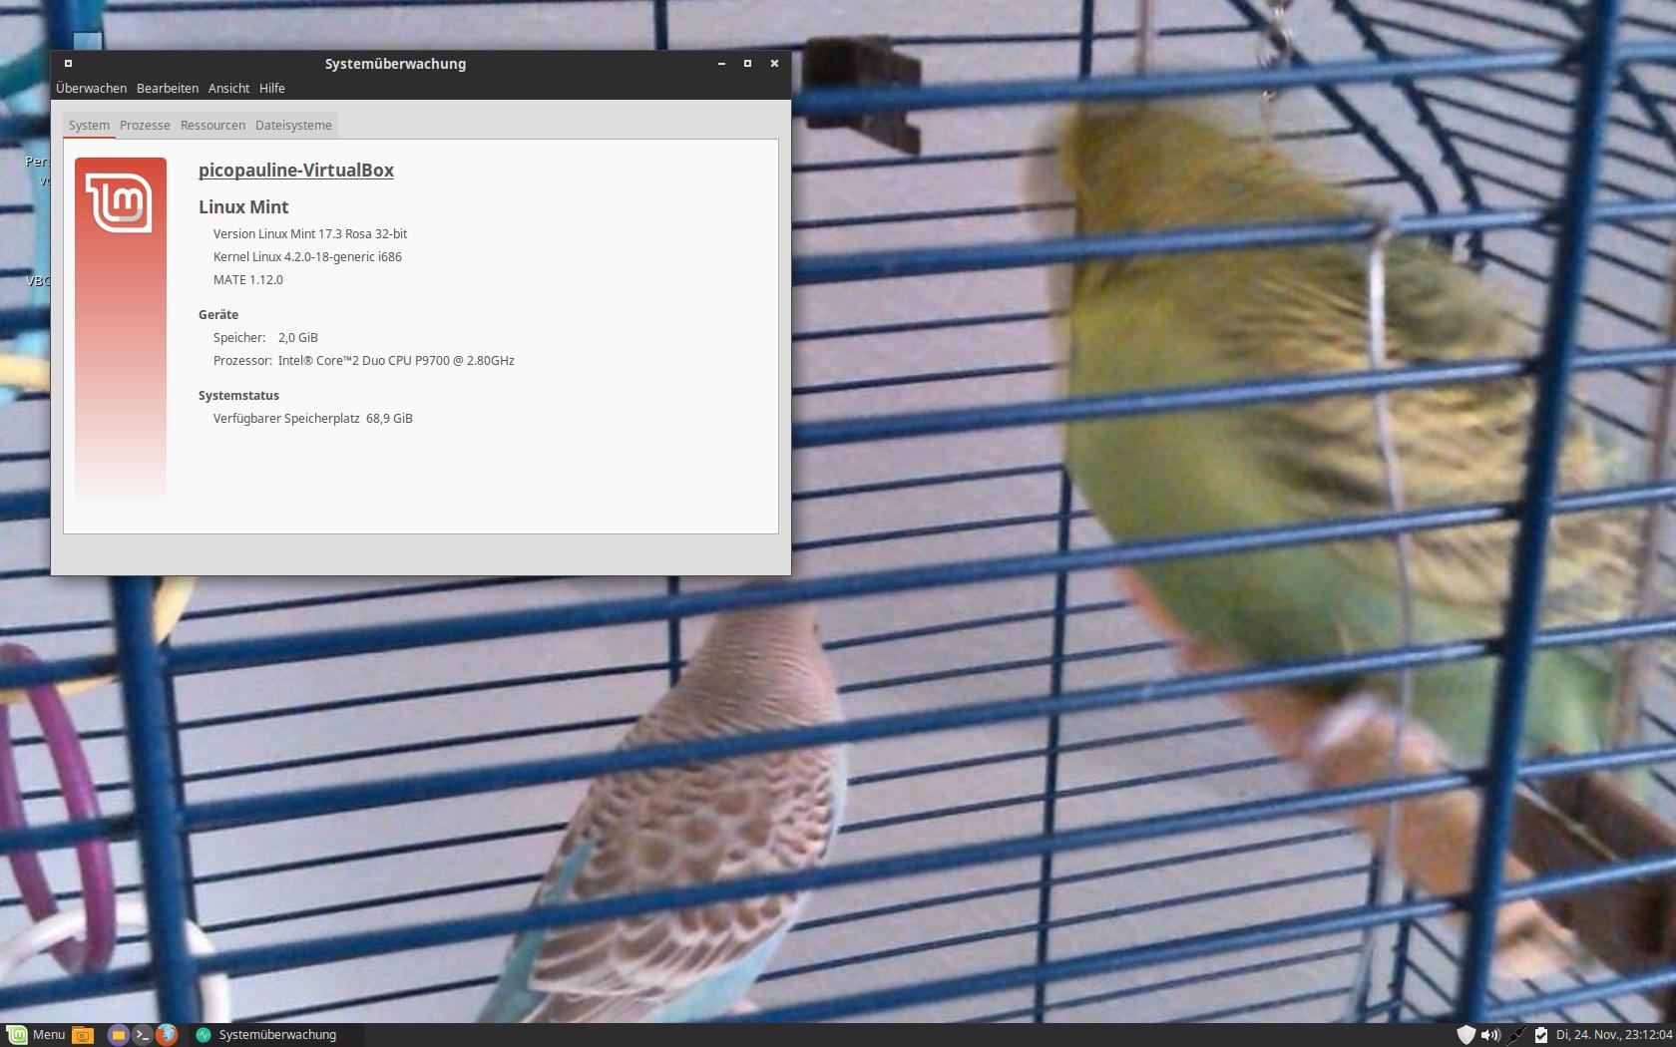Click the network connection tray icon

click(x=1516, y=1035)
